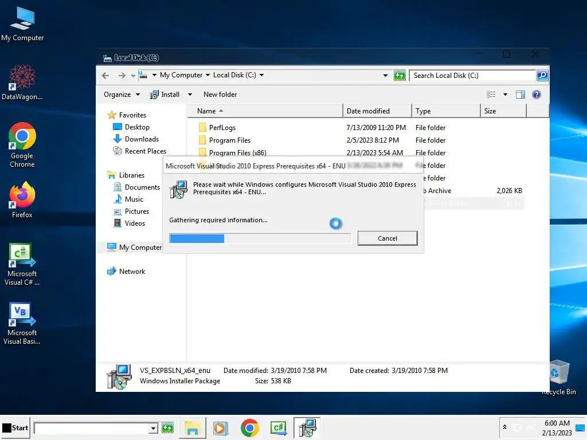Screen dimensions: 587x440
Task: Cancel the Visual Studio prerequisites installer
Action: [x=388, y=238]
